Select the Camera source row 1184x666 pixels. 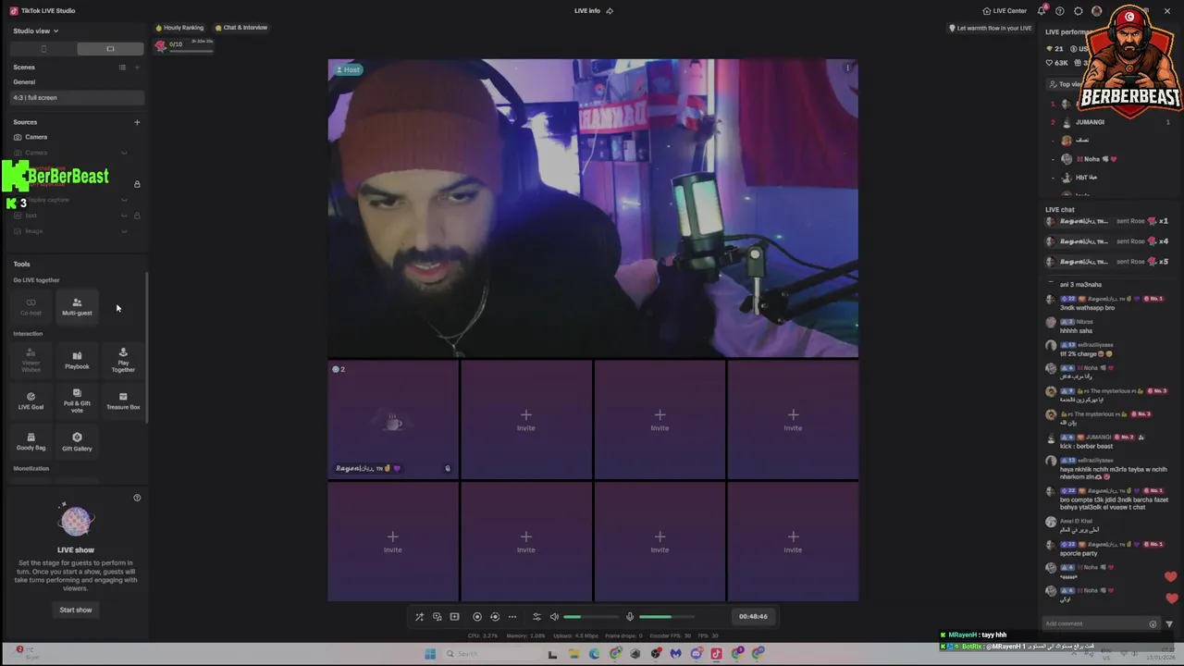coord(77,137)
